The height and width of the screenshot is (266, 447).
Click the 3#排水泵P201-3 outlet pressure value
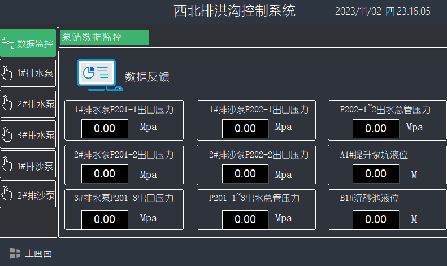pos(105,219)
